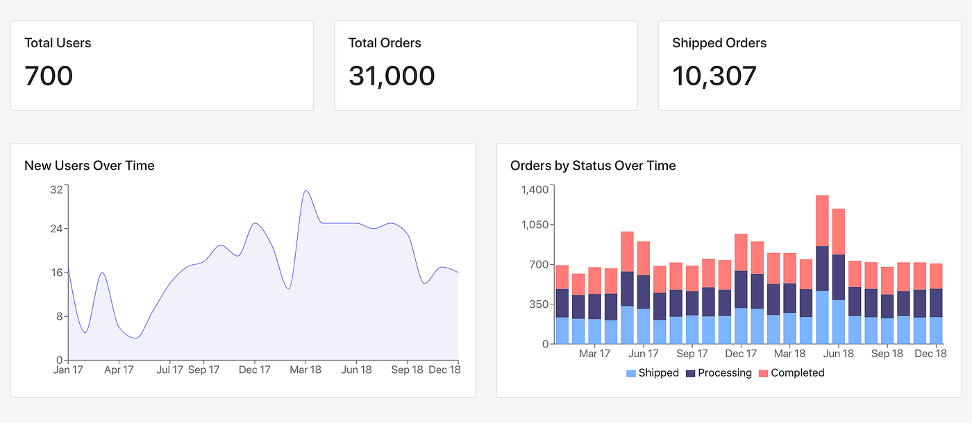This screenshot has width=972, height=423.
Task: Click the New Users Over Time chart title
Action: [90, 166]
